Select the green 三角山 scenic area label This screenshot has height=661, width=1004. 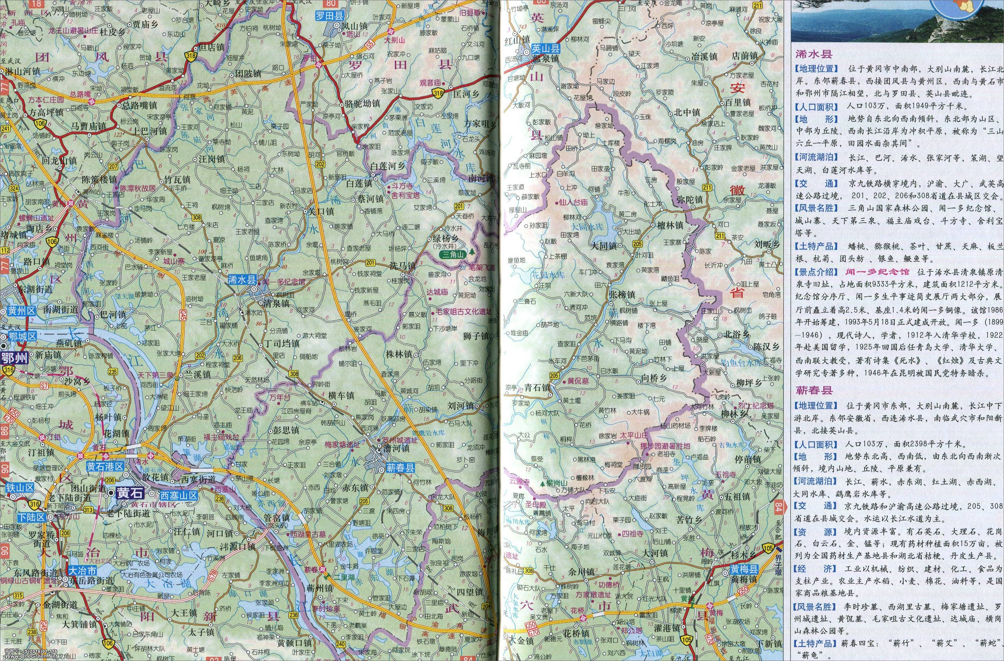tap(453, 255)
